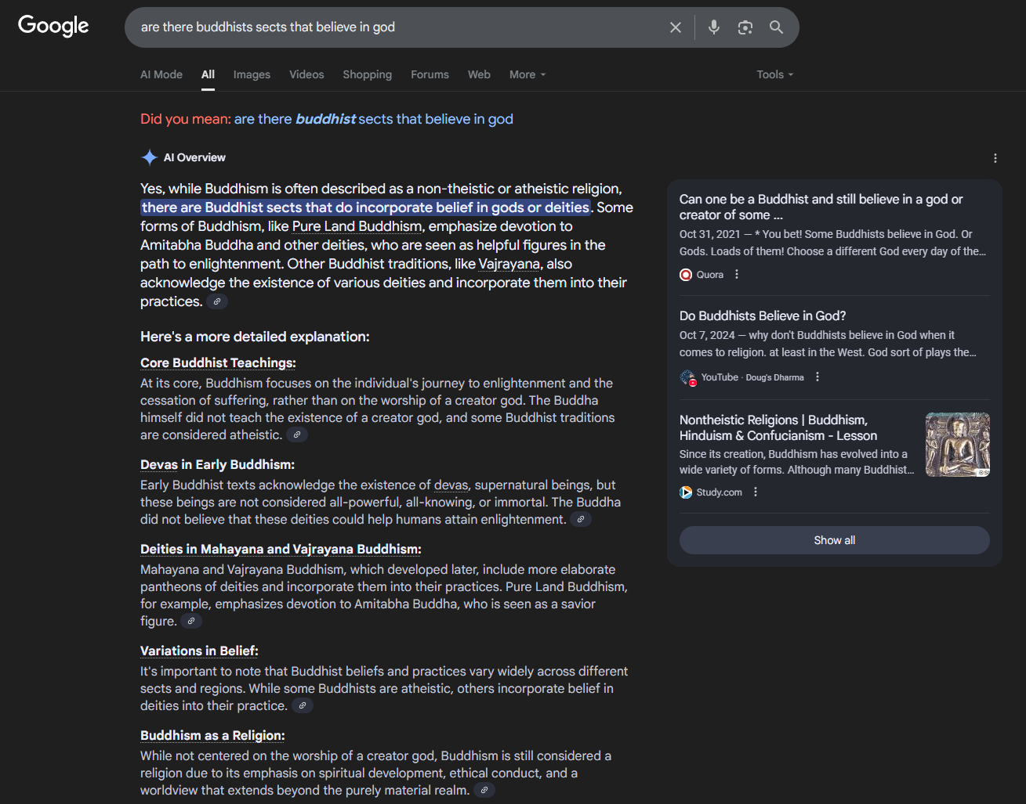Viewport: 1026px width, 804px height.
Task: Click the underlined word 'devas' in the paragraph
Action: pyautogui.click(x=451, y=485)
